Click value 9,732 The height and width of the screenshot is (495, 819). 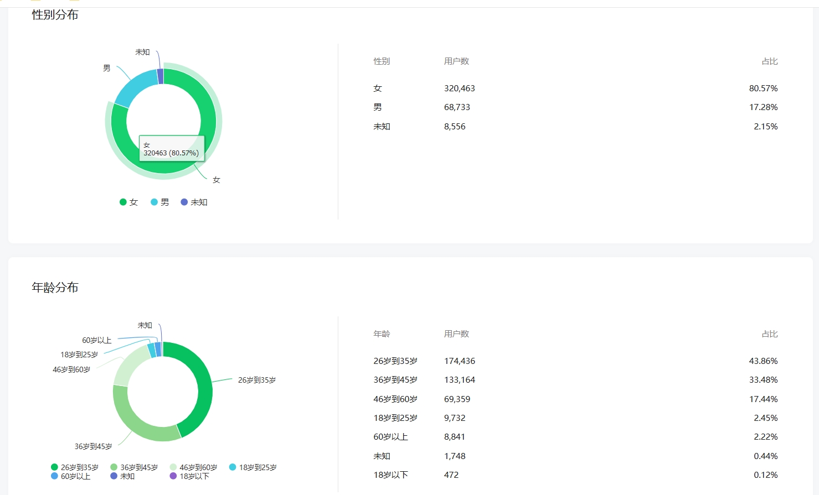tap(455, 418)
